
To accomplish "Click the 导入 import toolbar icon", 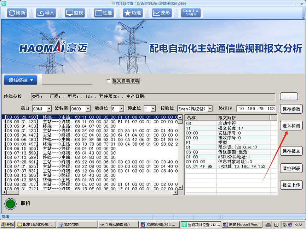I will [46, 13].
